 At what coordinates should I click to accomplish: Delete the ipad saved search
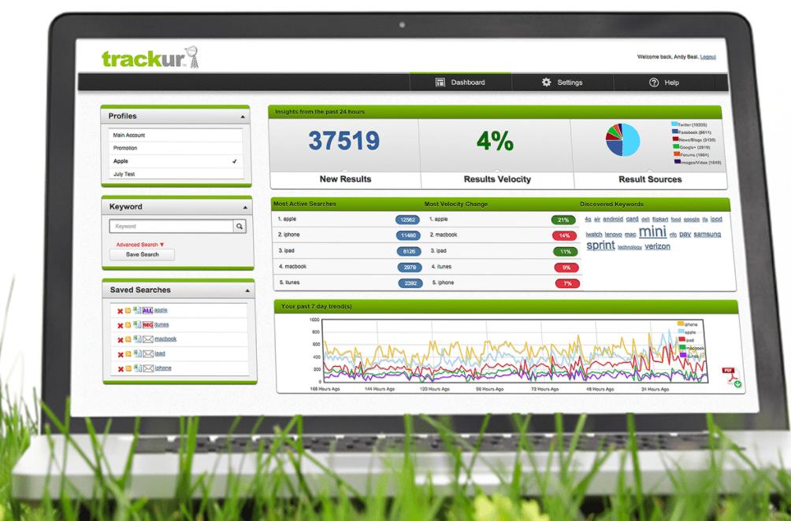tap(120, 355)
